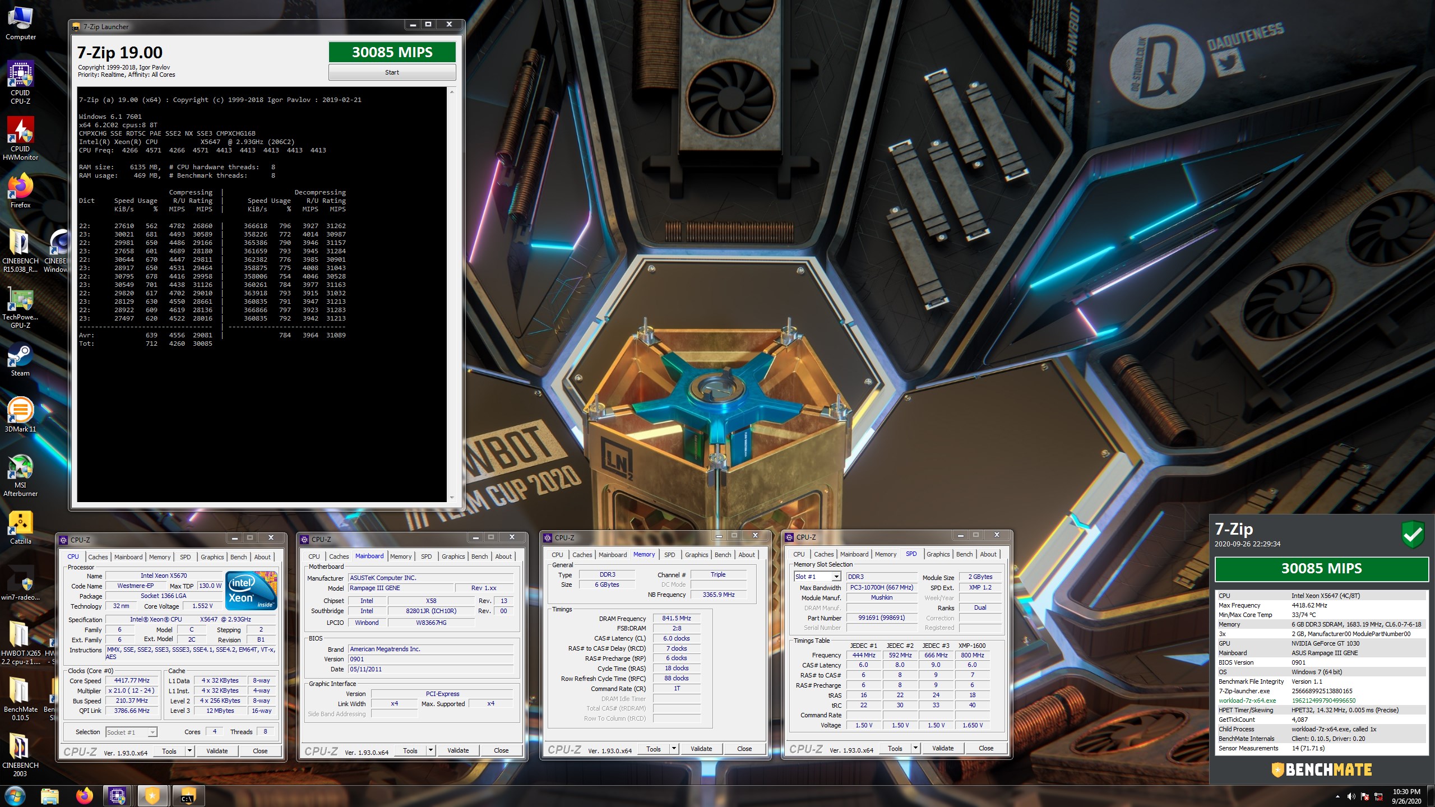Screen dimensions: 1435x807
Task: Open CPUID HWMonitor desktop shortcut
Action: 20,138
